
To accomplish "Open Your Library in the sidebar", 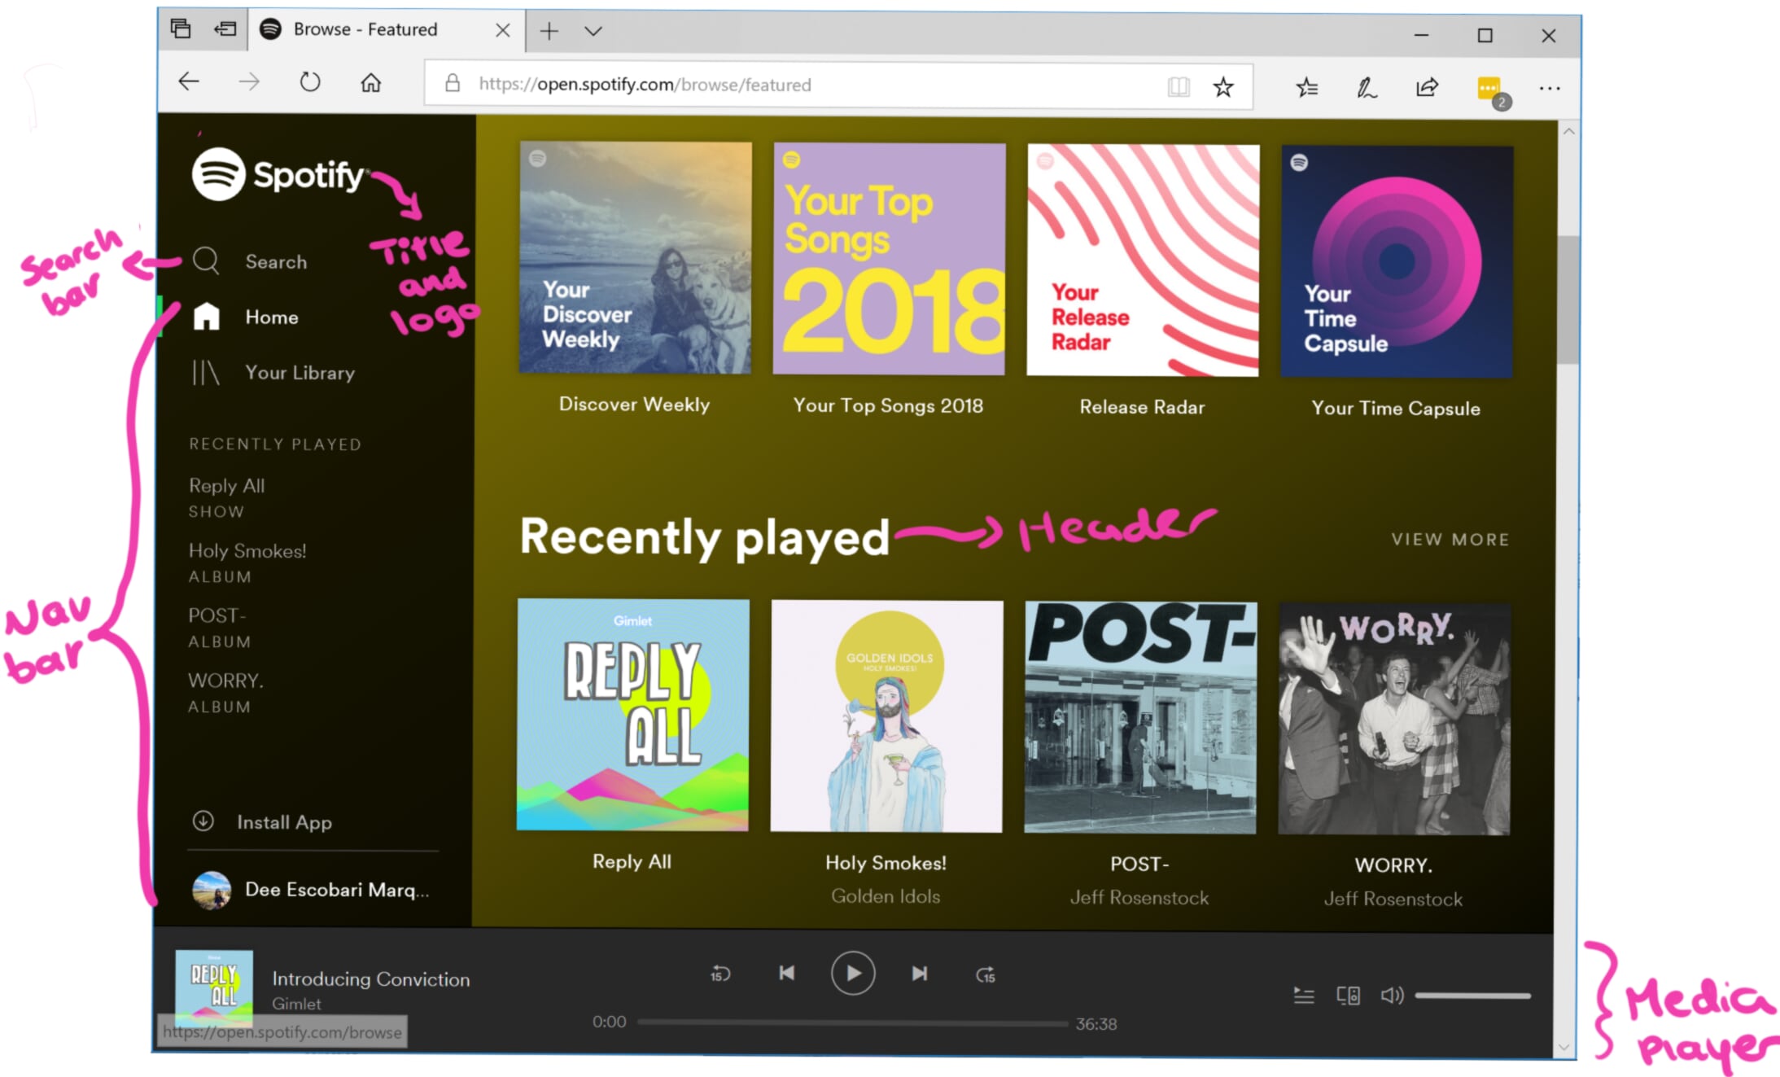I will click(300, 373).
